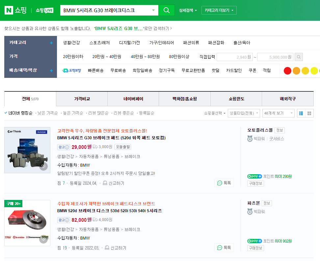Select the red color swatch filter
The height and width of the screenshot is (261, 320).
click(287, 71)
